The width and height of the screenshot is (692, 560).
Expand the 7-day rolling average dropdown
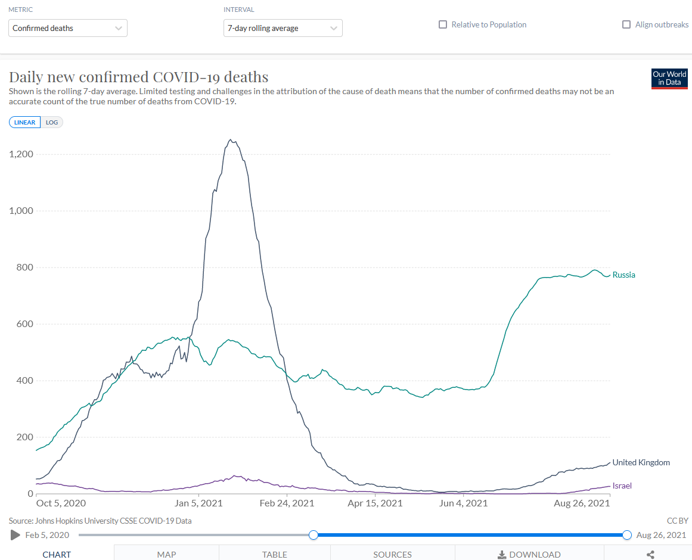coord(283,28)
